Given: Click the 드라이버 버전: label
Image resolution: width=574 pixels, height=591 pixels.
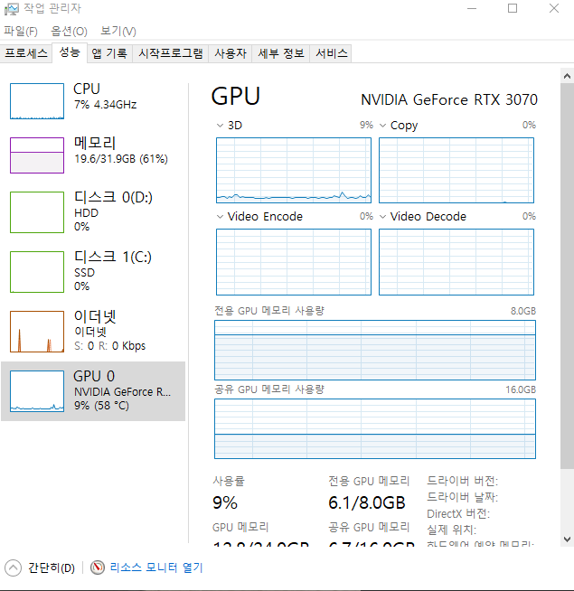Looking at the screenshot, I should (x=463, y=481).
